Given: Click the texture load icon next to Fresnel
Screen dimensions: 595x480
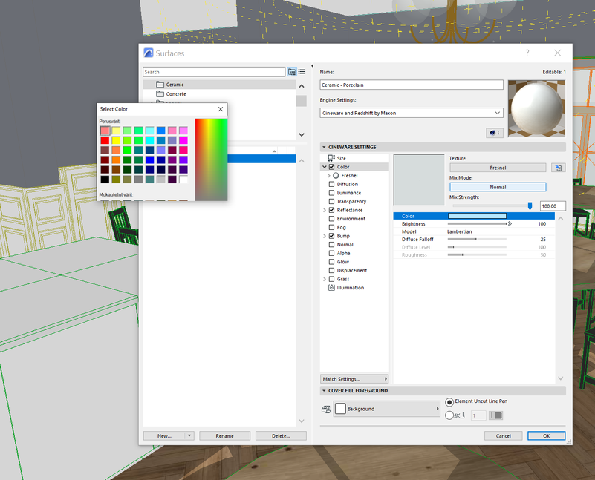Looking at the screenshot, I should tap(558, 168).
